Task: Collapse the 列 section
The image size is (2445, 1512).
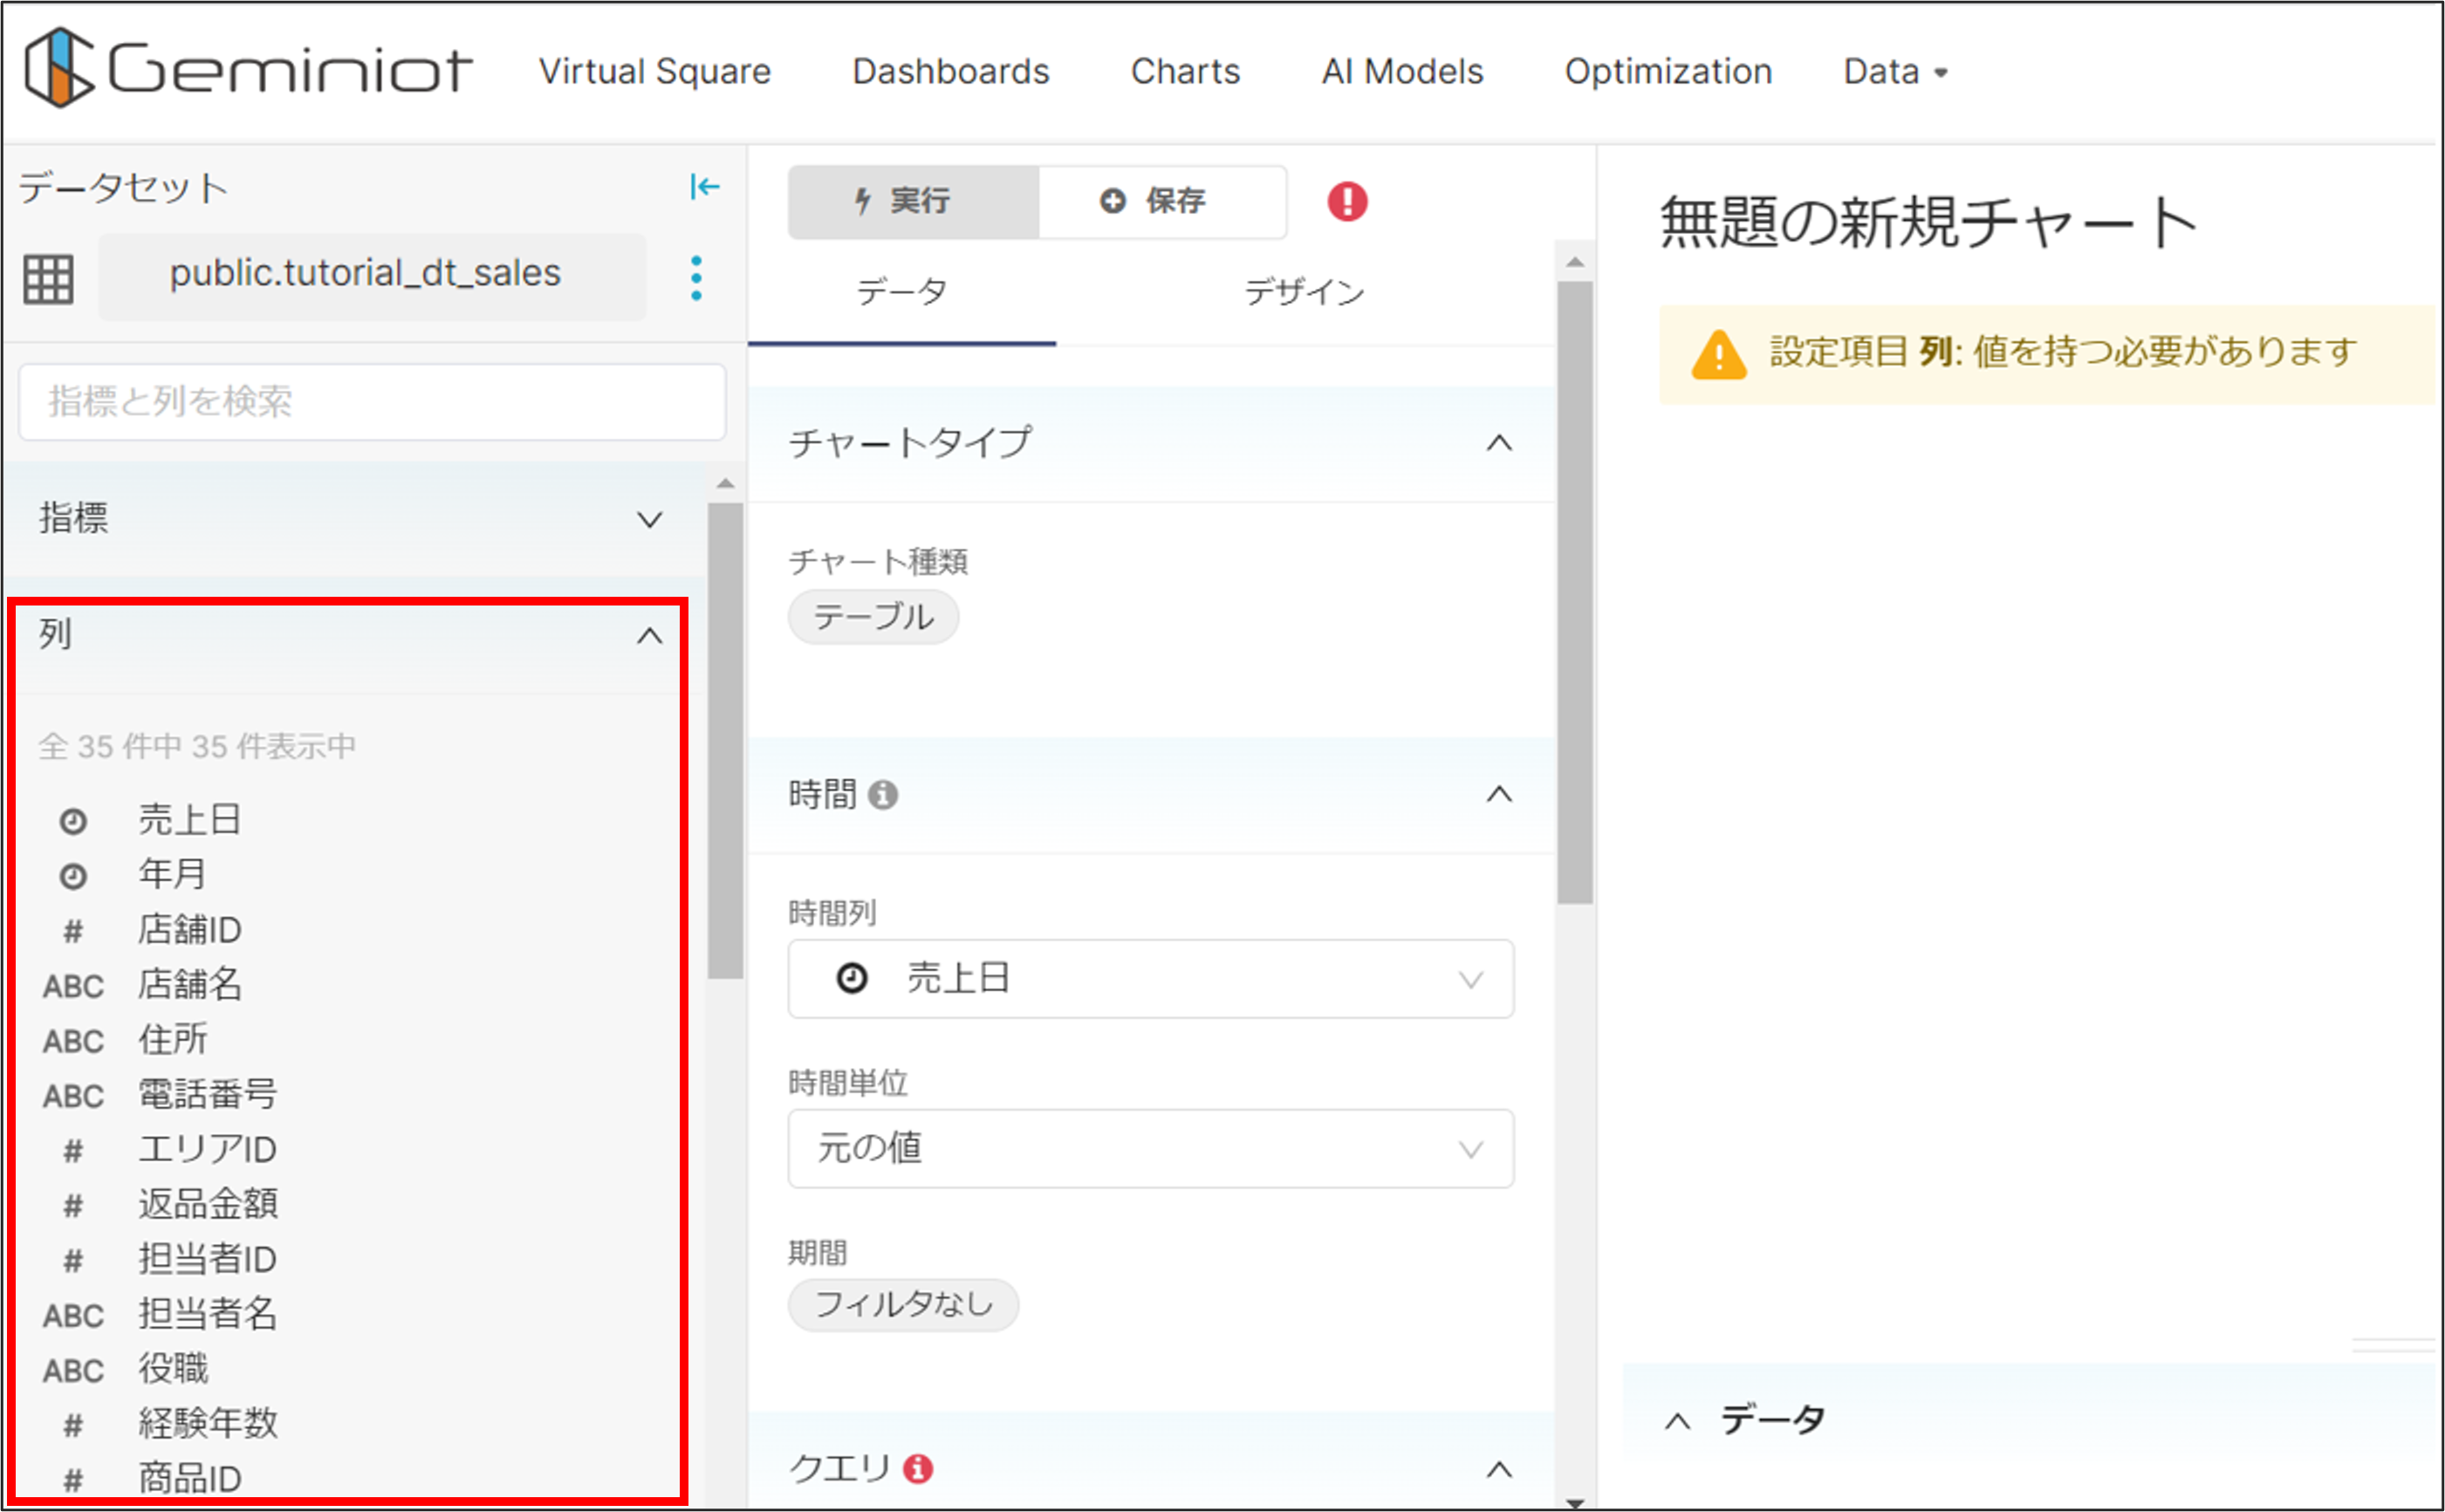Action: click(x=650, y=635)
